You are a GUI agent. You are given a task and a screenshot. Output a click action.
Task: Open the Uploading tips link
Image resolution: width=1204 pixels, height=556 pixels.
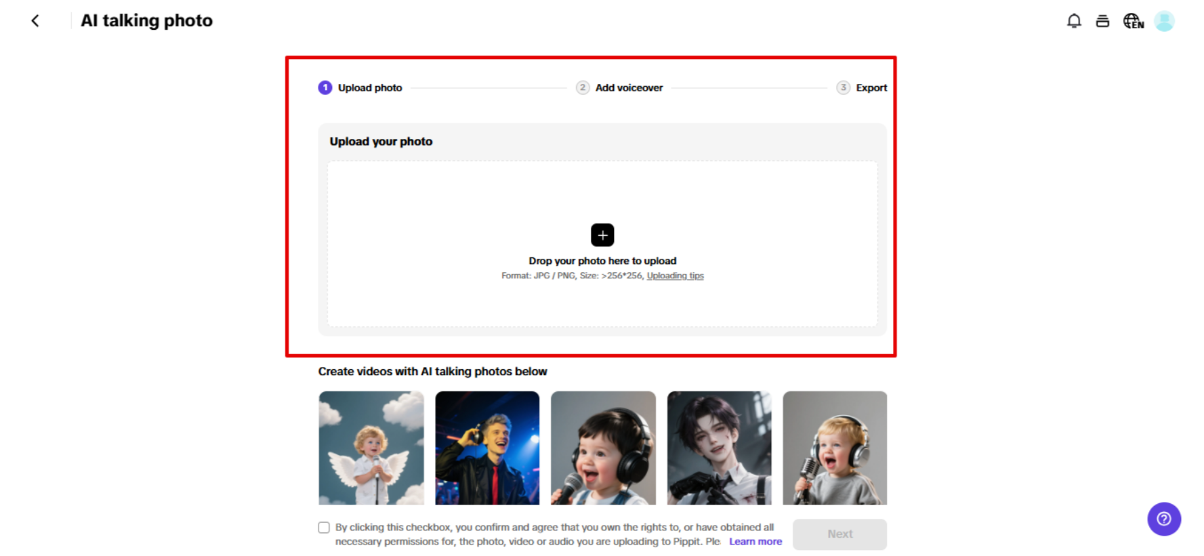coord(675,276)
